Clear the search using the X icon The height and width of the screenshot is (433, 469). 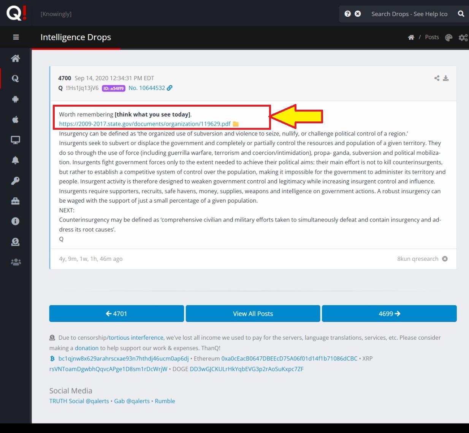[x=358, y=14]
